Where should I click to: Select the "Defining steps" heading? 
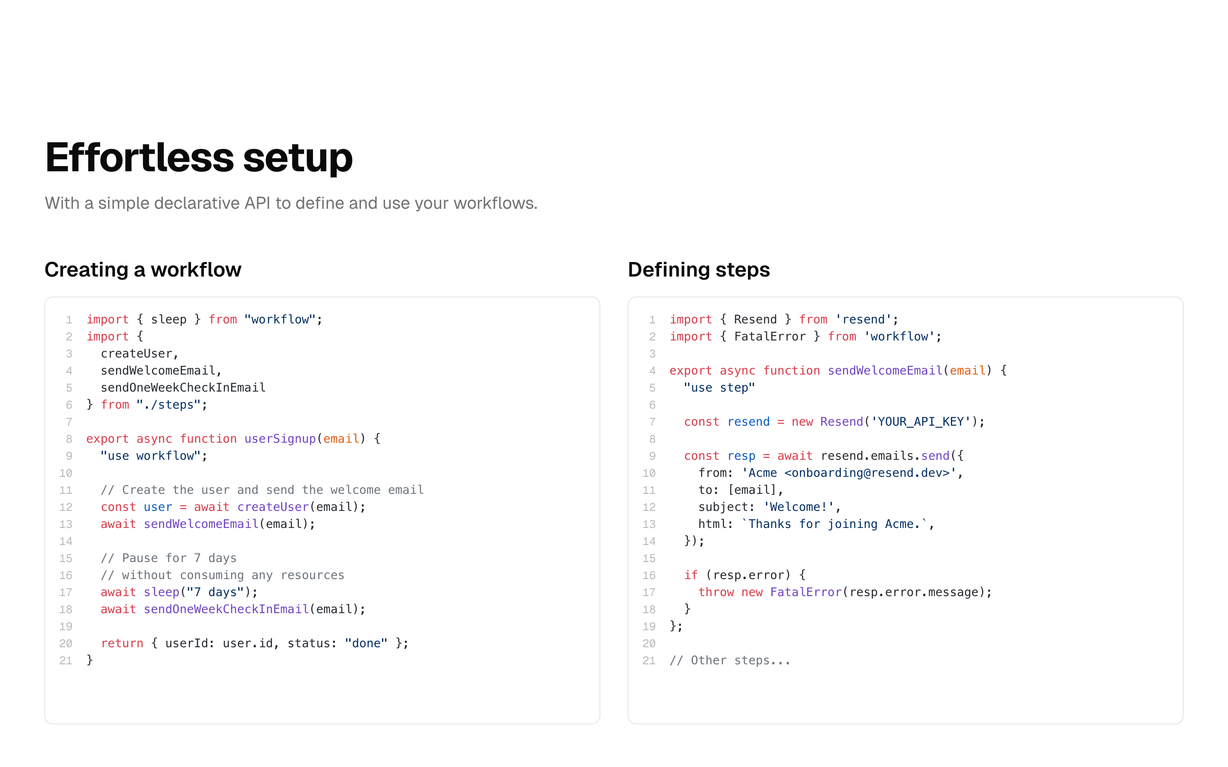tap(698, 269)
